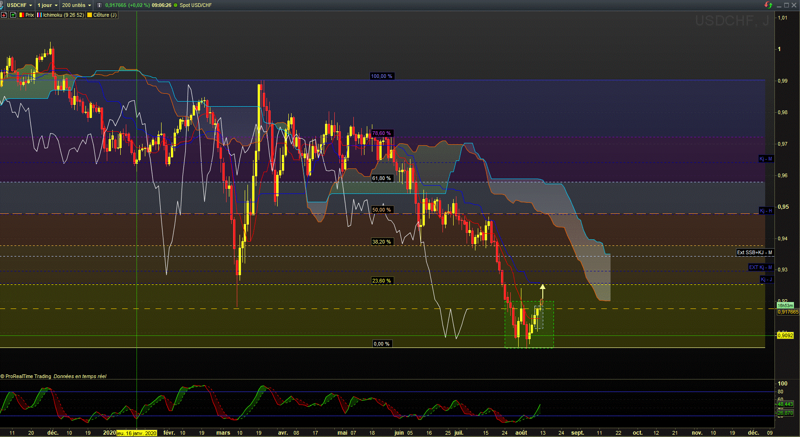
Task: Select the 78,60 % Fibonacci label
Action: (382, 134)
